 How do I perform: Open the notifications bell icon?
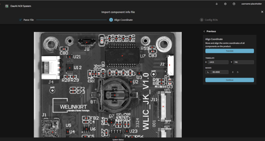217,4
